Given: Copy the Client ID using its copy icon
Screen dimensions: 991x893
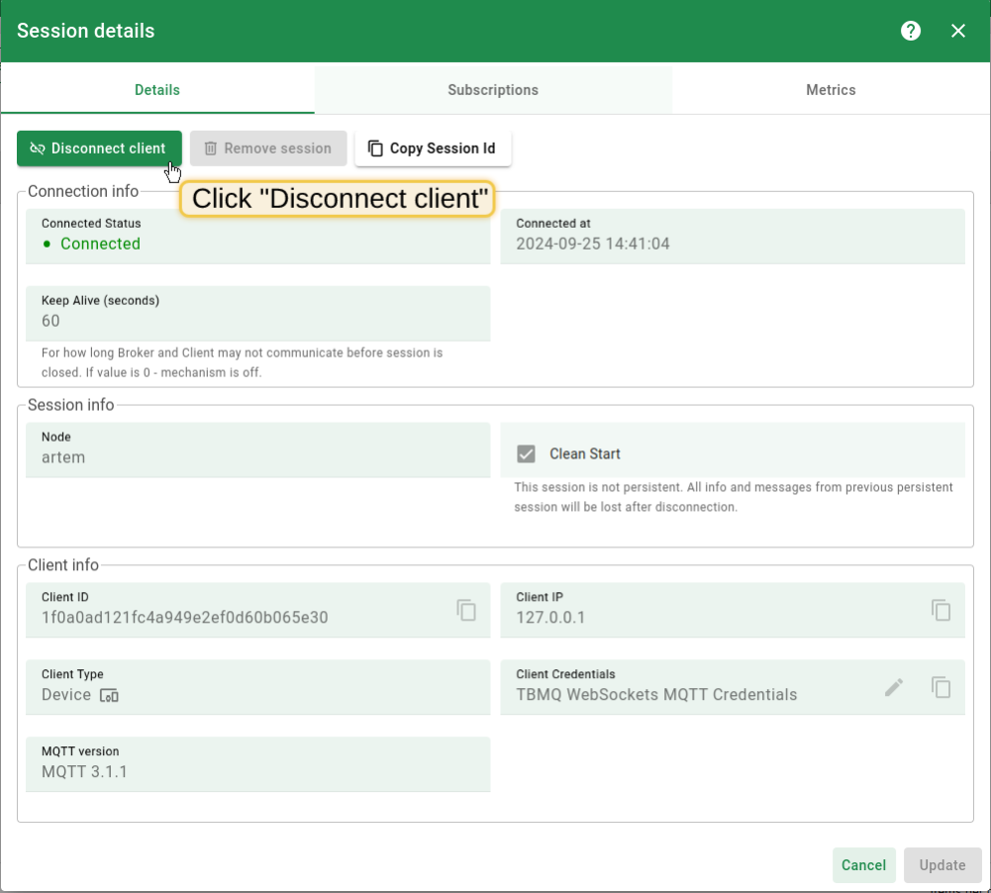Looking at the screenshot, I should click(465, 610).
